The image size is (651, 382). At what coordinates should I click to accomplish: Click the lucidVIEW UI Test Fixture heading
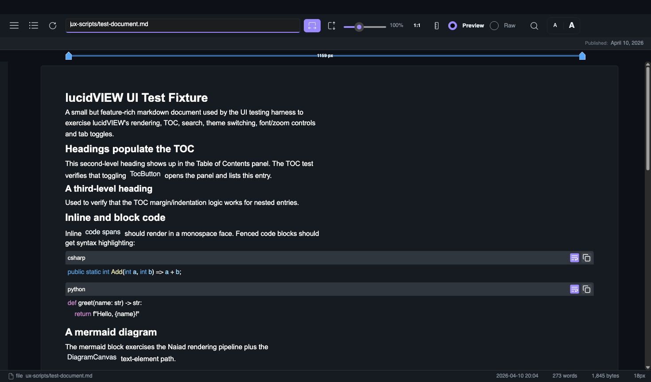(x=136, y=98)
